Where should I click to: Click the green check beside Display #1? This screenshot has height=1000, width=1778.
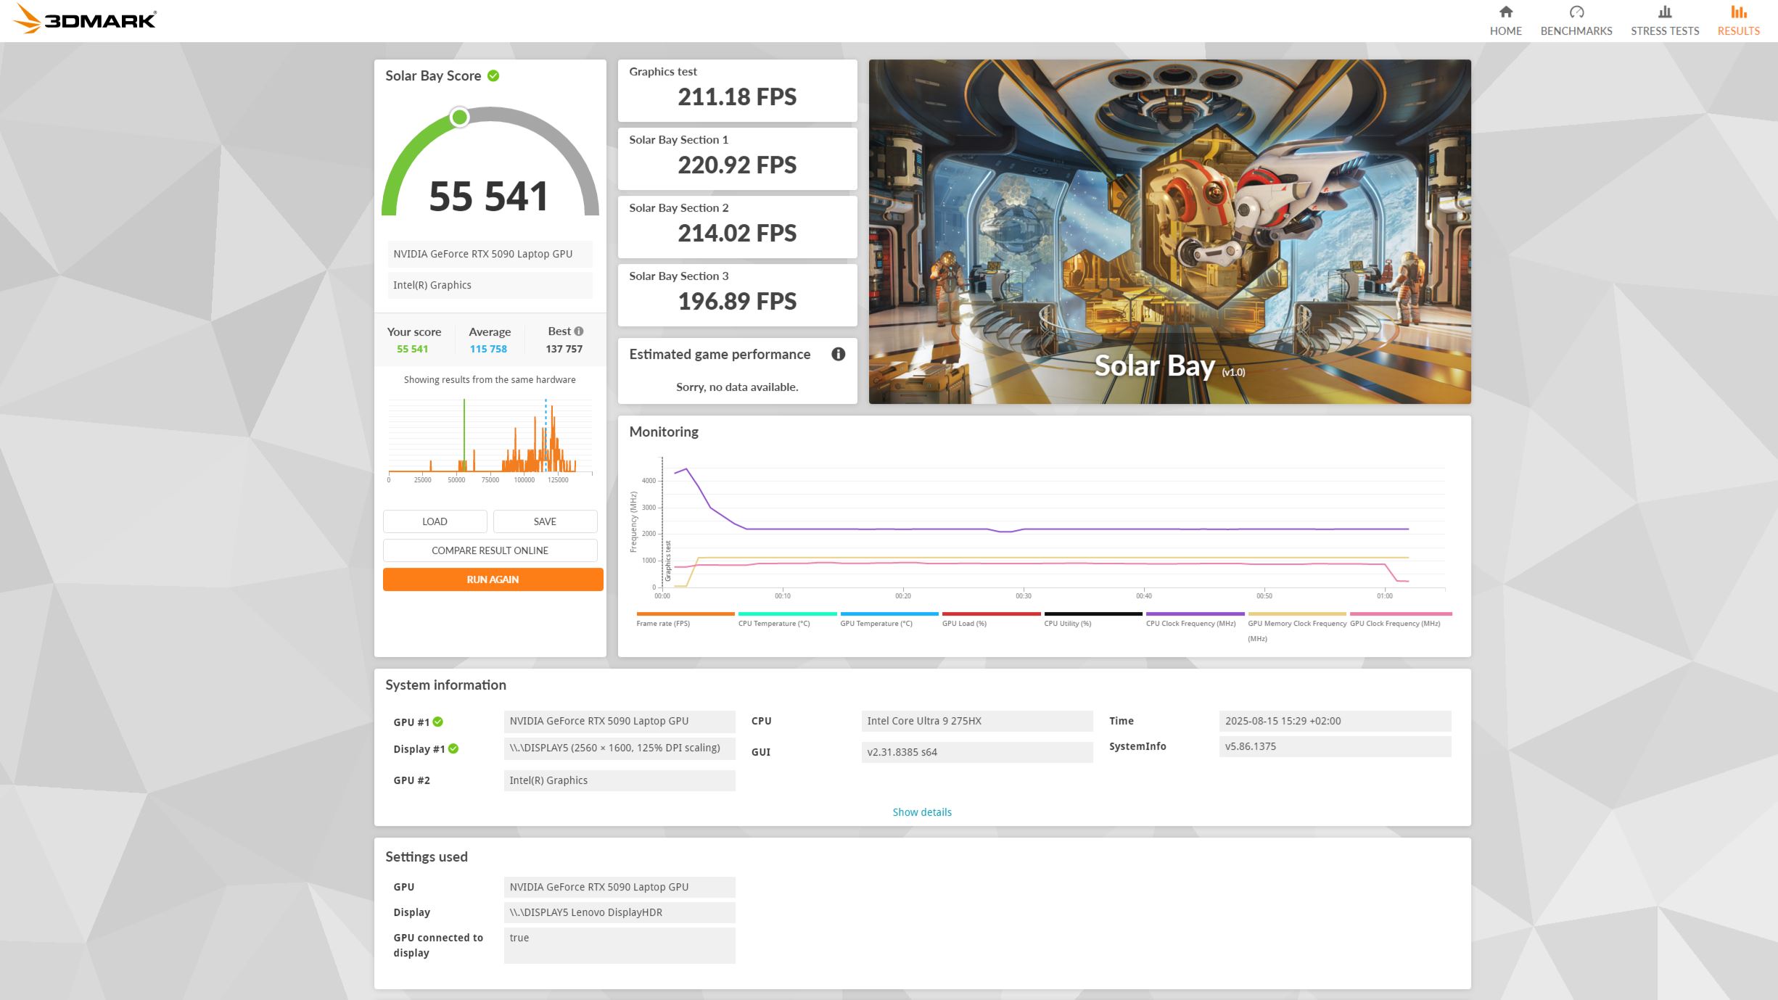click(x=453, y=748)
